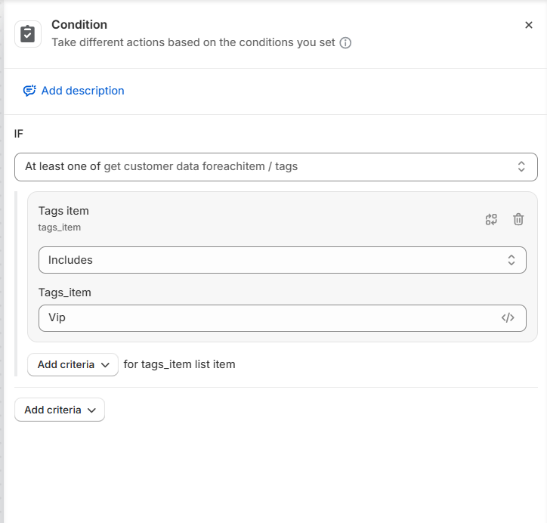Delete the Tags item criteria

point(518,219)
